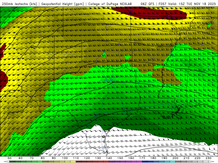
Task: Click the 140 value on the color scale
Action: click(x=109, y=158)
